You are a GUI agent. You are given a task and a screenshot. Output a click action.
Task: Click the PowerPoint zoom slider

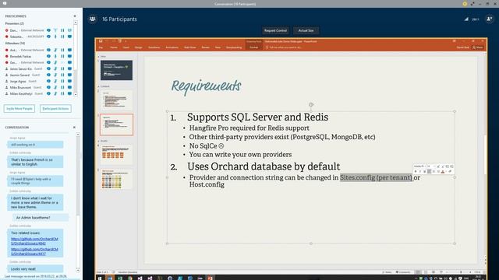click(x=461, y=272)
